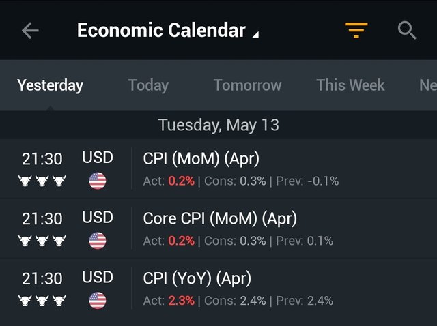Switch to the Tomorrow tab
This screenshot has width=437, height=326.
[x=247, y=85]
